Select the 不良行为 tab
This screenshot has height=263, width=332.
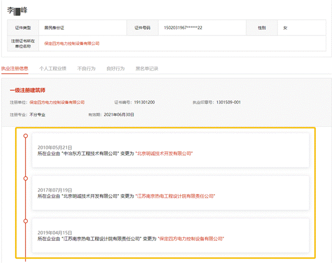86,68
